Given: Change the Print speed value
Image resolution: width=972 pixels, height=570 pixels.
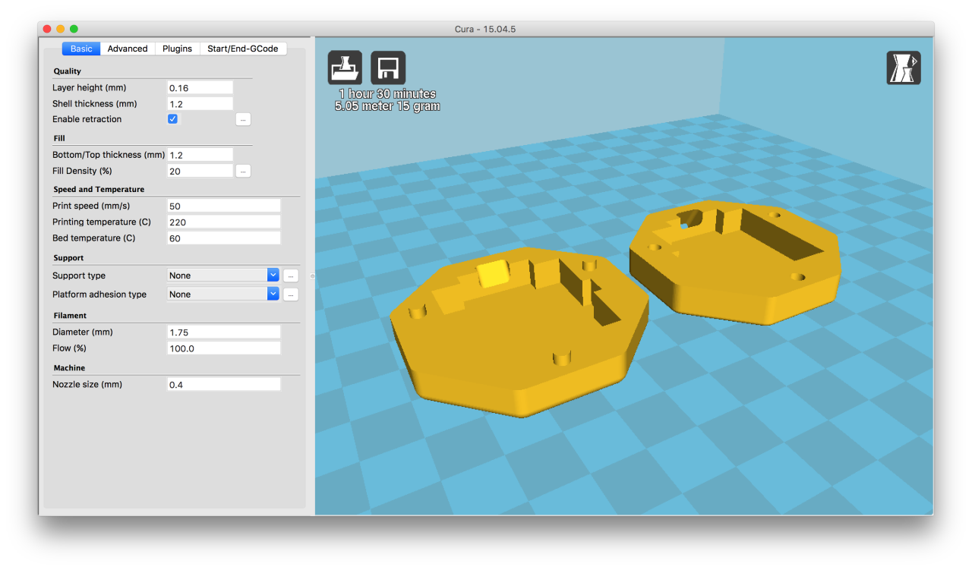Looking at the screenshot, I should 223,205.
